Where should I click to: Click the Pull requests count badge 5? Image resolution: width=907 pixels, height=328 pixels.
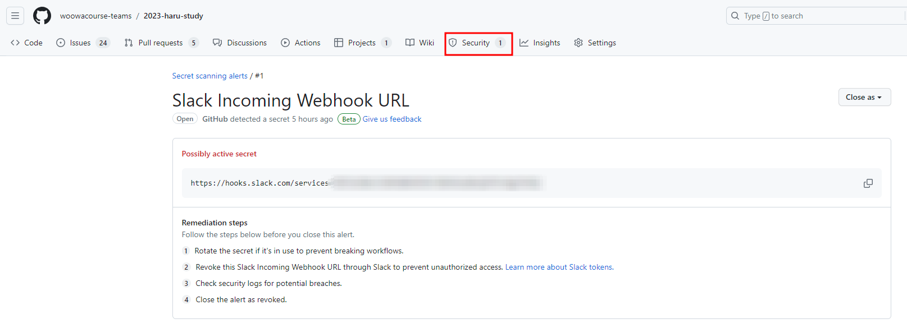(194, 43)
